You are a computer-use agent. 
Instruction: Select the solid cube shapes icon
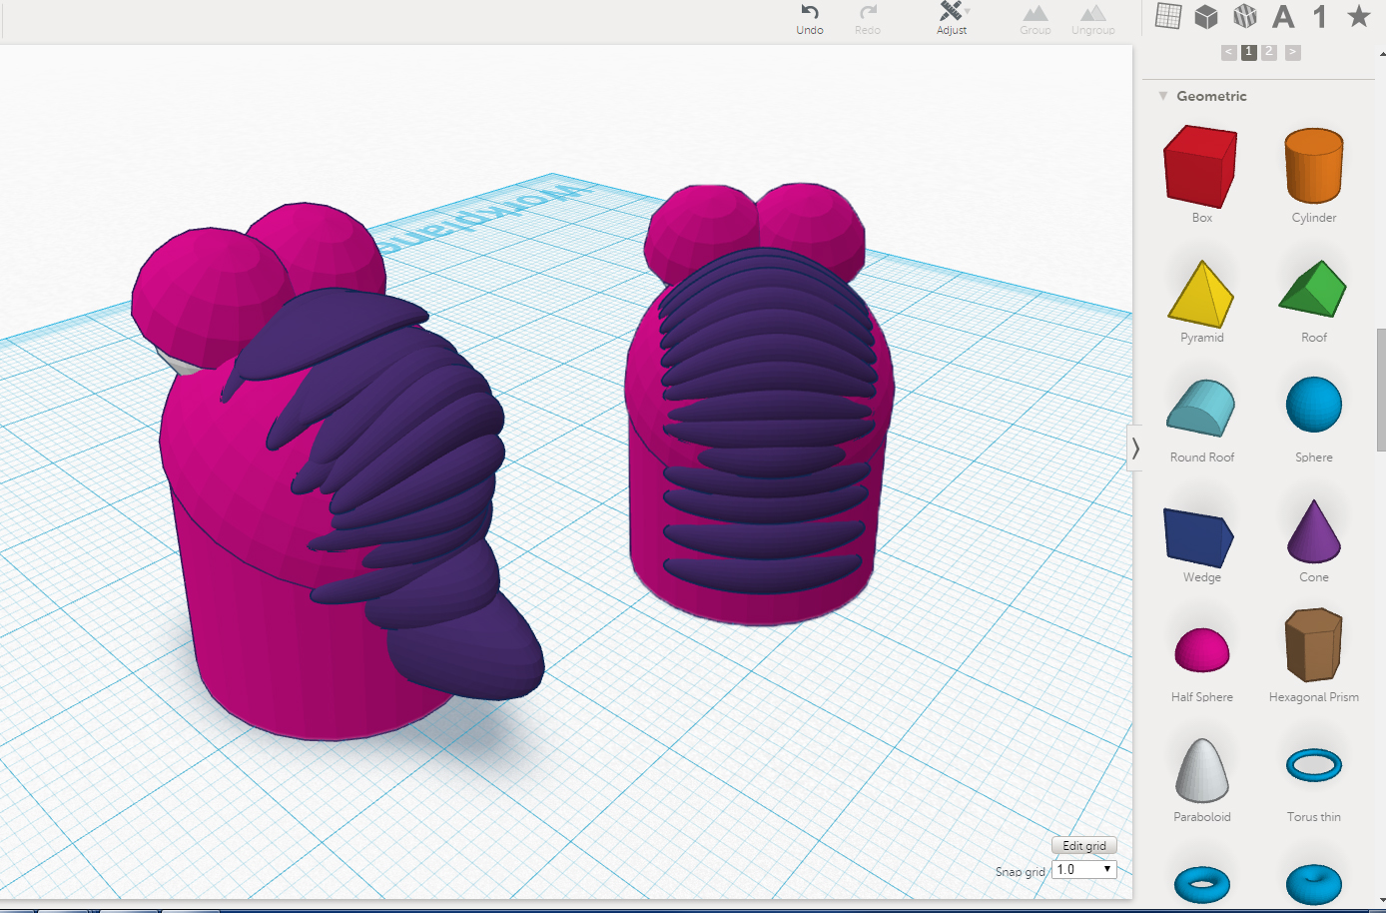coord(1206,16)
